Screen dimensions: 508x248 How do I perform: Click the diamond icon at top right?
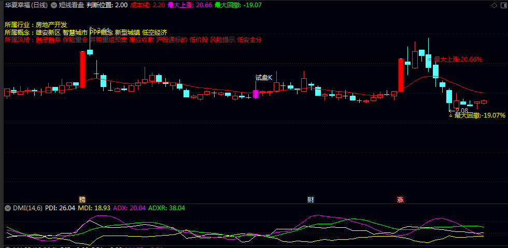(495, 5)
